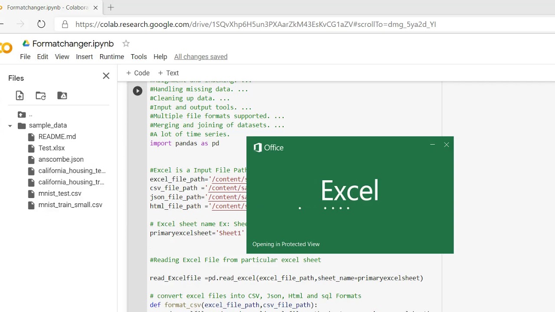The width and height of the screenshot is (555, 312).
Task: Select the sample_data folder icon
Action: [x=22, y=126]
